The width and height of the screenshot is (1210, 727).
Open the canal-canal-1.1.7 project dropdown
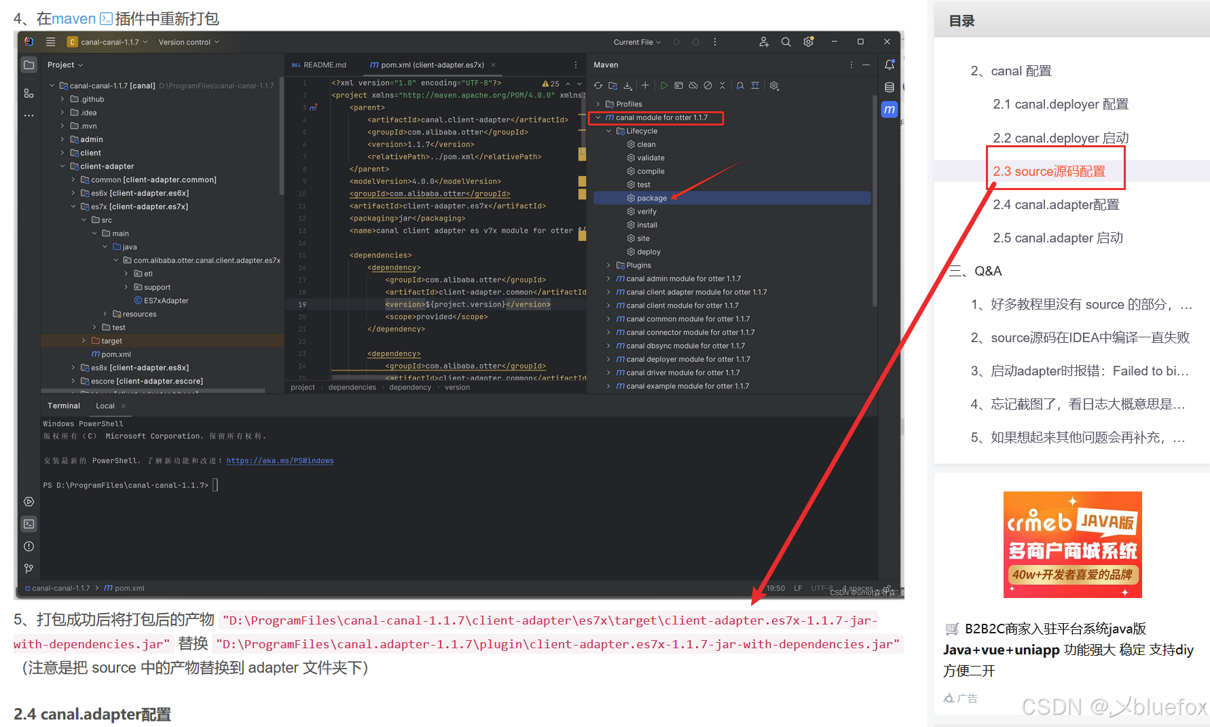[107, 42]
